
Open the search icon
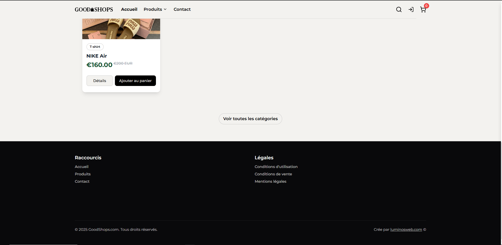[x=399, y=9]
